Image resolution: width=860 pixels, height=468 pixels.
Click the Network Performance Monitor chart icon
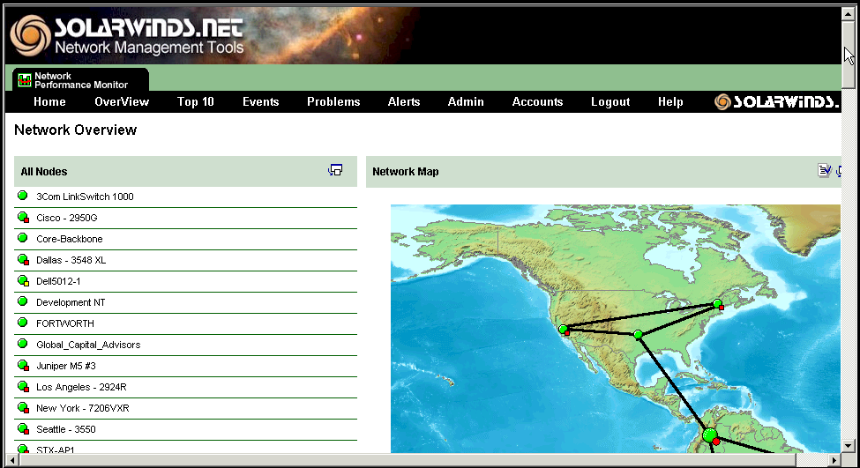click(x=24, y=80)
